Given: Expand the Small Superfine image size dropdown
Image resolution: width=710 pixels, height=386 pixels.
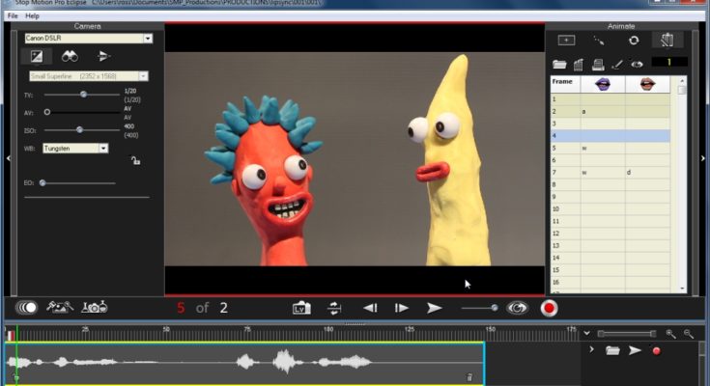Looking at the screenshot, I should (x=143, y=76).
